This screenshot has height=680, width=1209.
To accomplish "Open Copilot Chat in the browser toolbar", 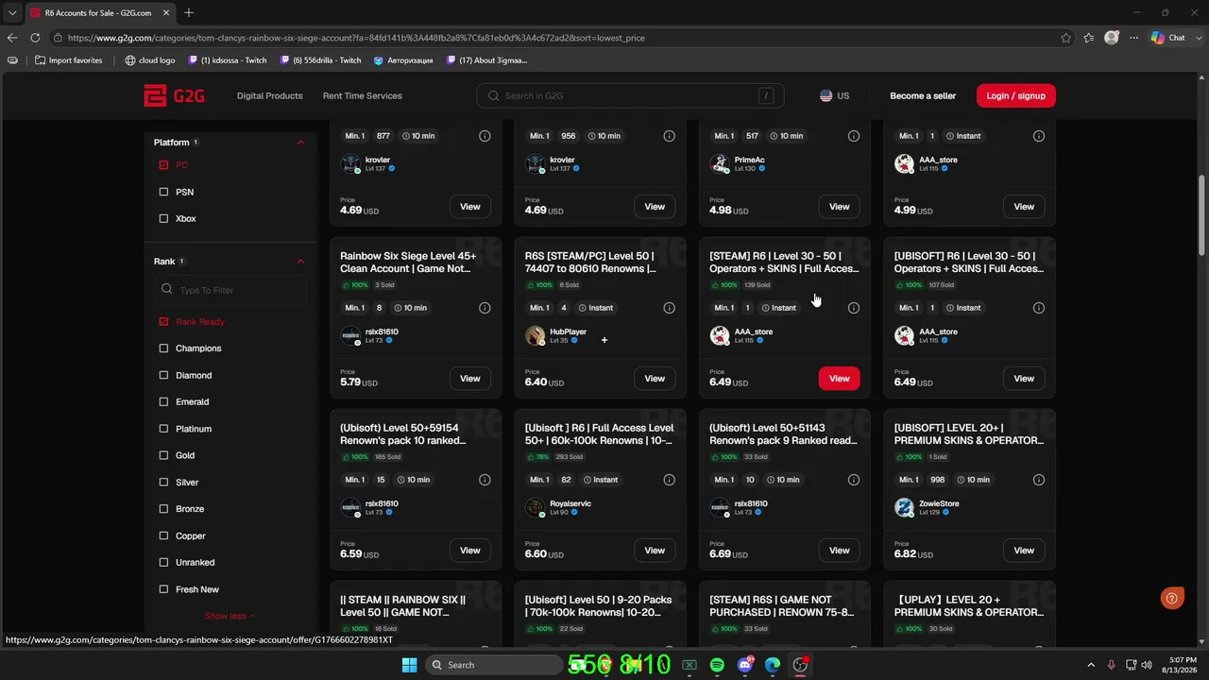I will pos(1168,38).
